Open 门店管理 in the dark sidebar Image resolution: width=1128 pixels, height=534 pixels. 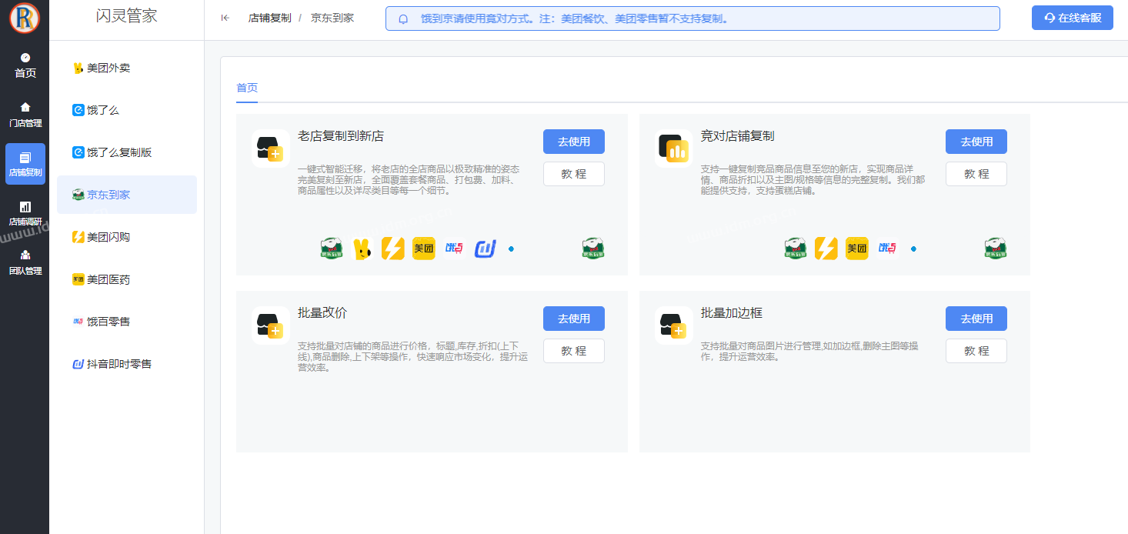coord(25,115)
